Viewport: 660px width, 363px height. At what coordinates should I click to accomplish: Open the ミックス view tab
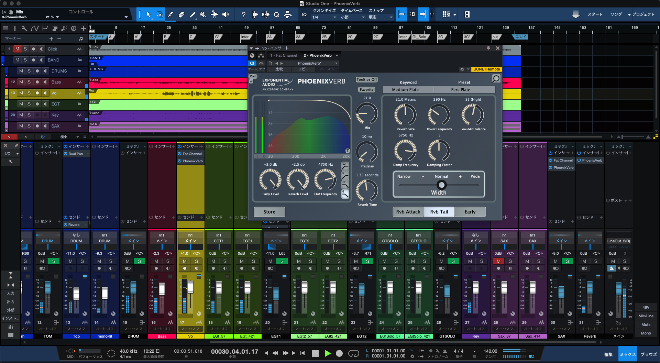[x=628, y=354]
